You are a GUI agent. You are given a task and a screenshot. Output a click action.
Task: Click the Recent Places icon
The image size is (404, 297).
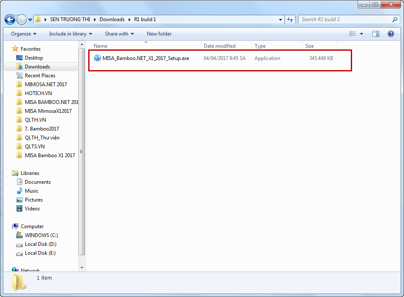pyautogui.click(x=19, y=75)
